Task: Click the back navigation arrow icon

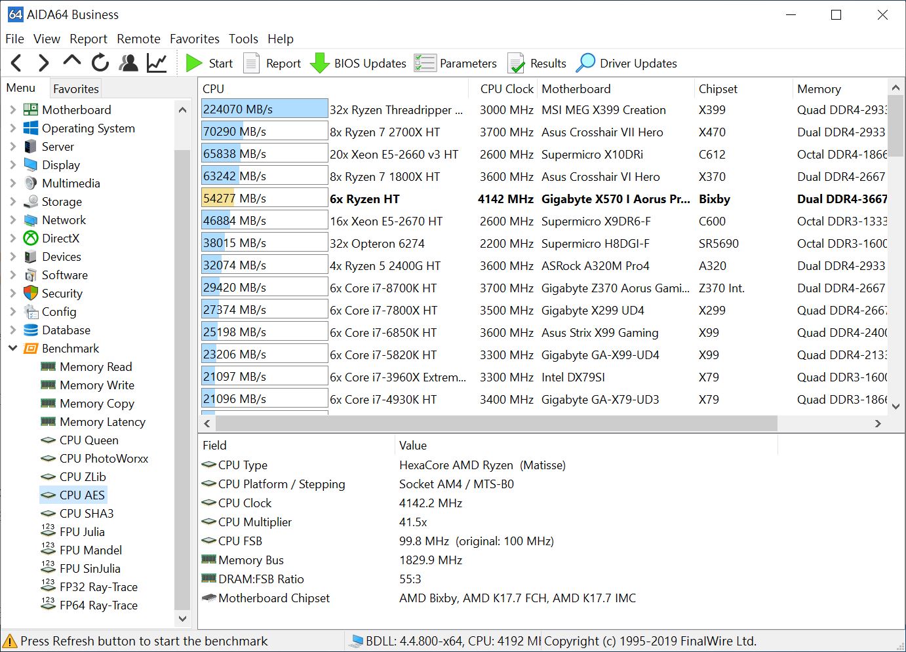Action: (16, 62)
